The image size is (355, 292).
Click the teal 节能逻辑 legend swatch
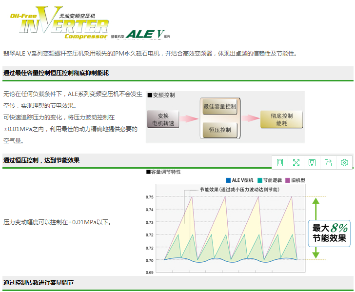pos(260,180)
